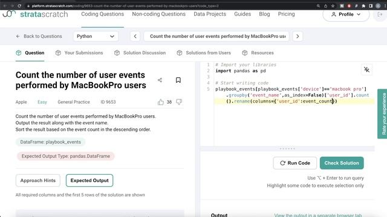Click the editor/output resize handle dots
Screen dimensions: 387x217
pyautogui.click(x=287, y=149)
